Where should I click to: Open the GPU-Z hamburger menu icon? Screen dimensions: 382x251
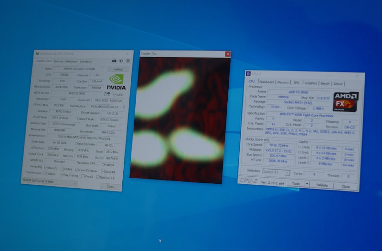127,61
